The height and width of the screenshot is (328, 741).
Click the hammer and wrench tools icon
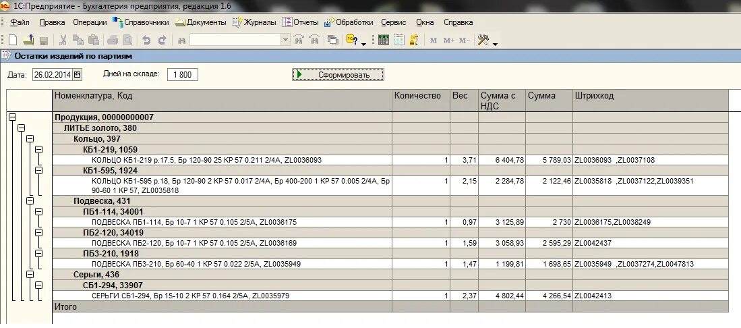point(483,40)
